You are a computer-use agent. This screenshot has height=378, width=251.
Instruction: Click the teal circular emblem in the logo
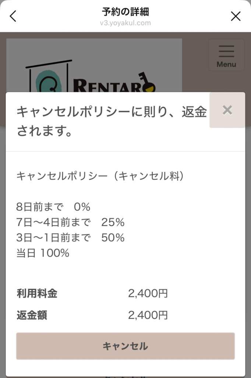[x=46, y=83]
